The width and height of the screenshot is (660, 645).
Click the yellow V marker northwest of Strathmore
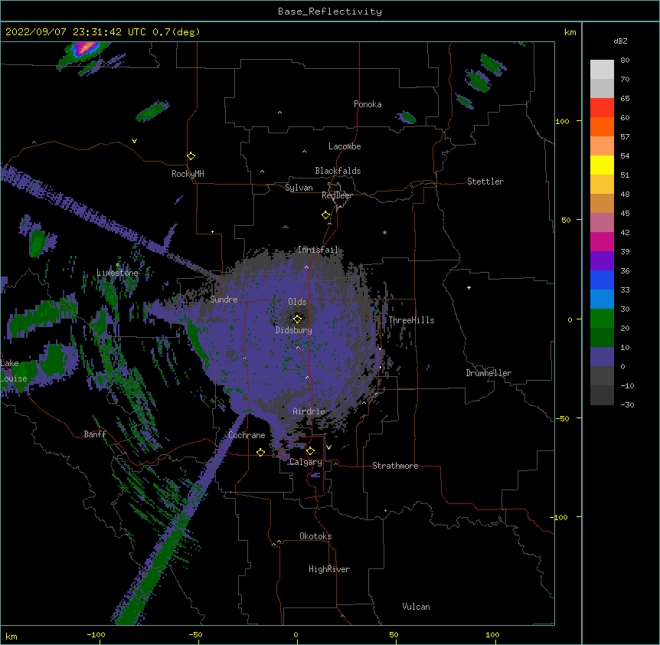tap(328, 447)
